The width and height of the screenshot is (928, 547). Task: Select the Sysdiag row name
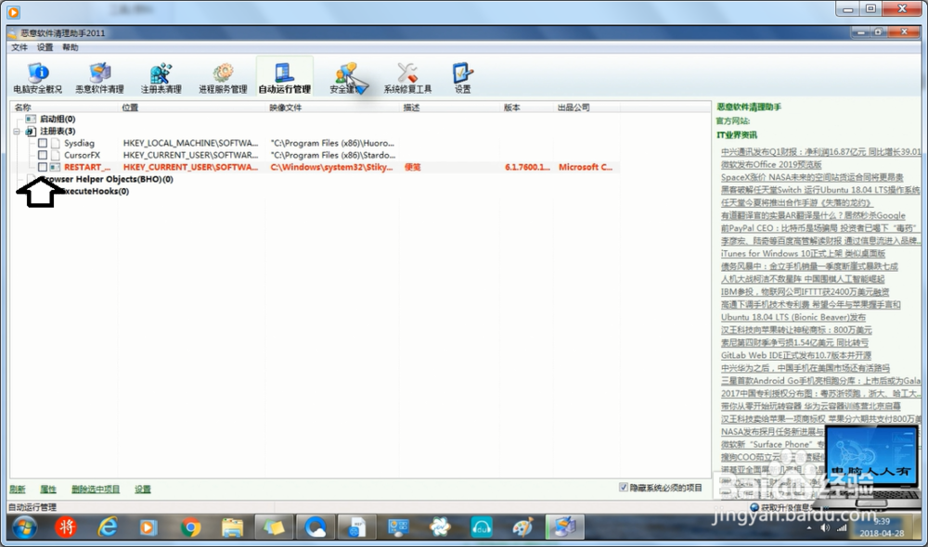(79, 143)
